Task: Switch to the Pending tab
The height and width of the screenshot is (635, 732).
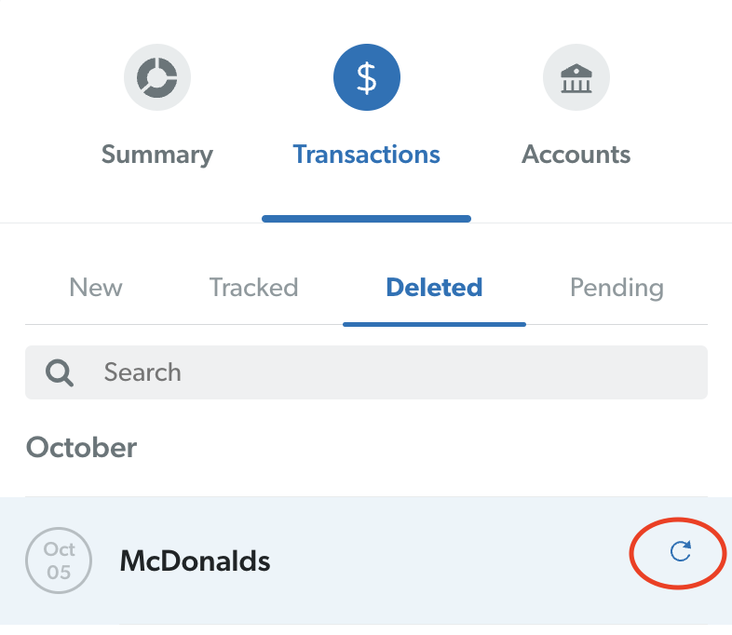Action: (x=617, y=288)
